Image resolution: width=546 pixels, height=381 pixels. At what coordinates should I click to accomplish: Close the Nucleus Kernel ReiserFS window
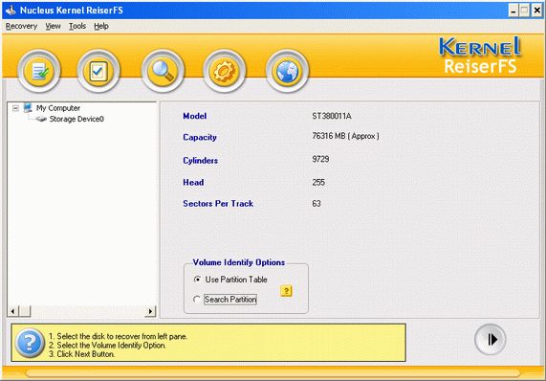pos(537,11)
